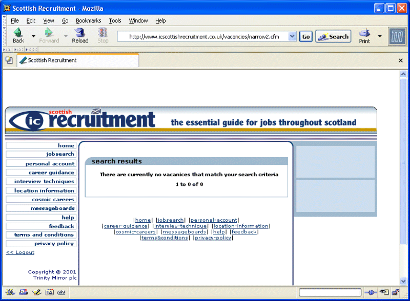Click the privacy policy sidebar button

tap(41, 244)
